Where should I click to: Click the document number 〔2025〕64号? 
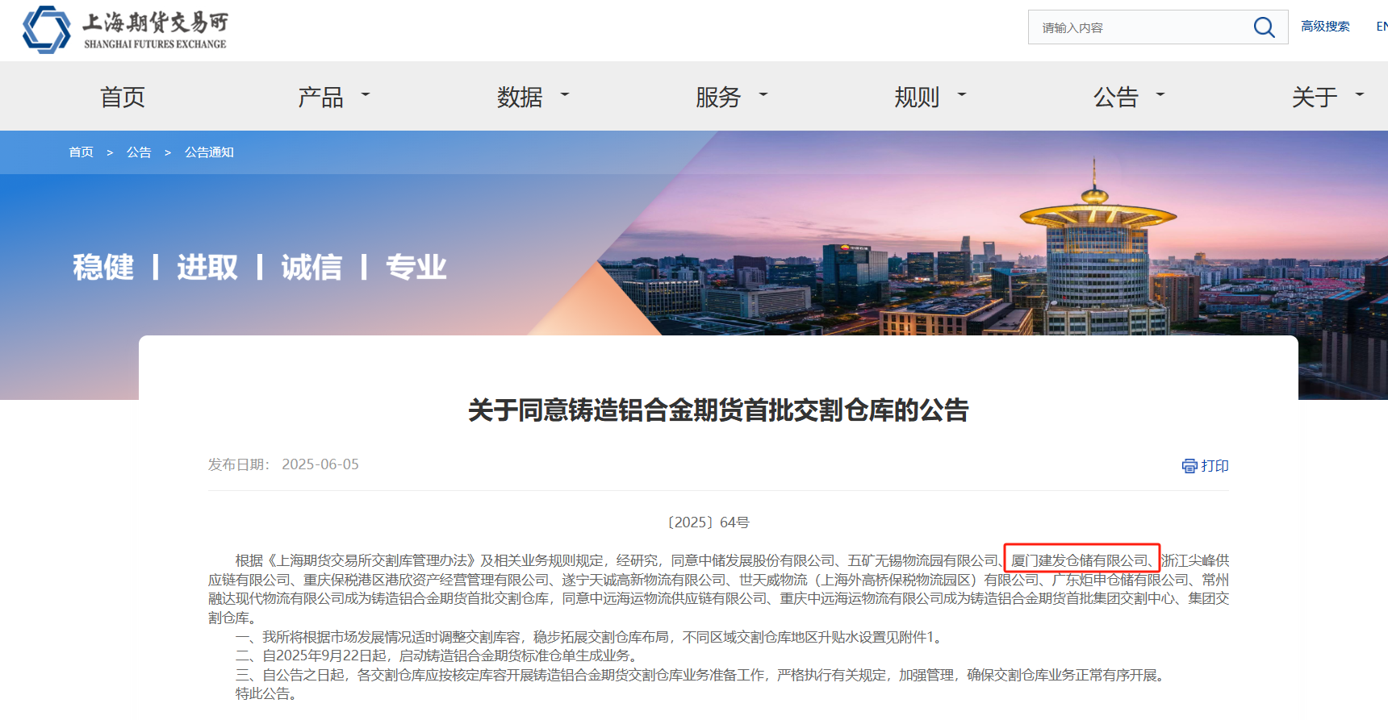pos(709,522)
